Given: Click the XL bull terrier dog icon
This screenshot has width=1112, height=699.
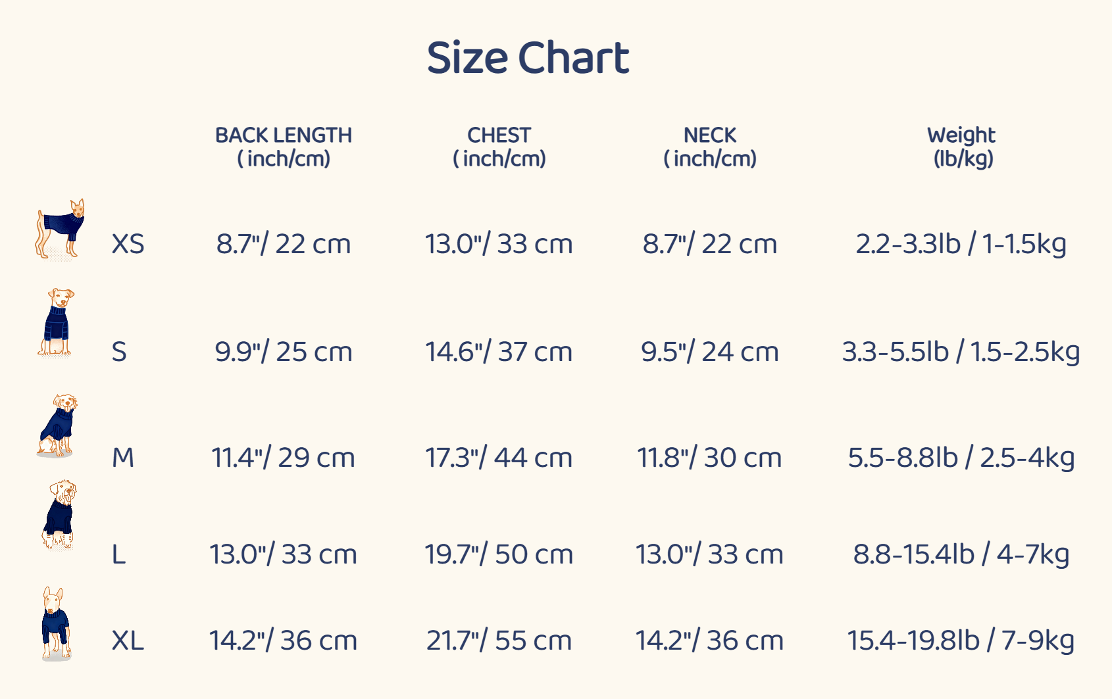Looking at the screenshot, I should tap(56, 623).
